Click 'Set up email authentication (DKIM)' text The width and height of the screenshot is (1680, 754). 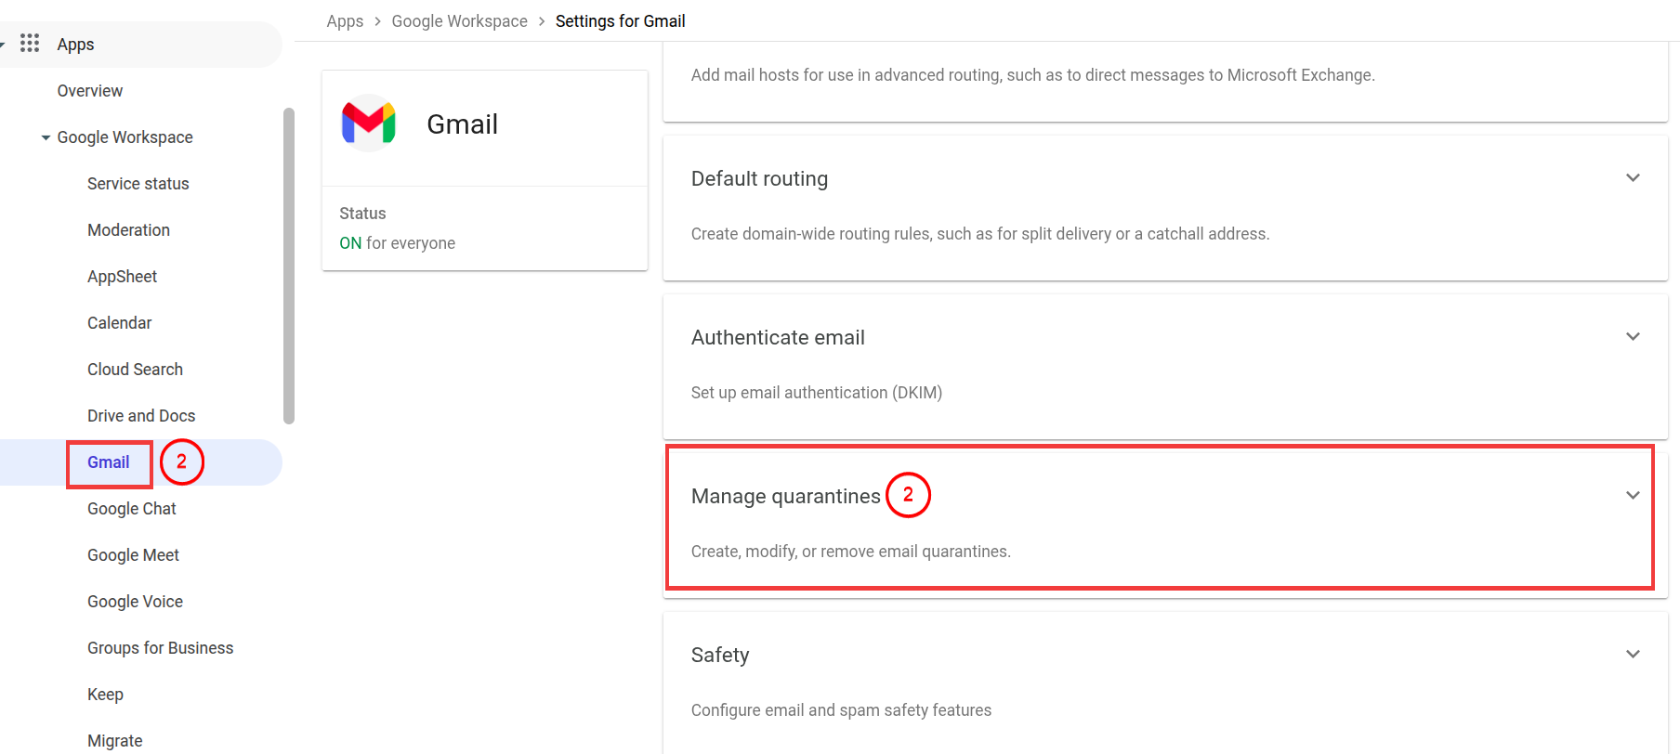[816, 393]
